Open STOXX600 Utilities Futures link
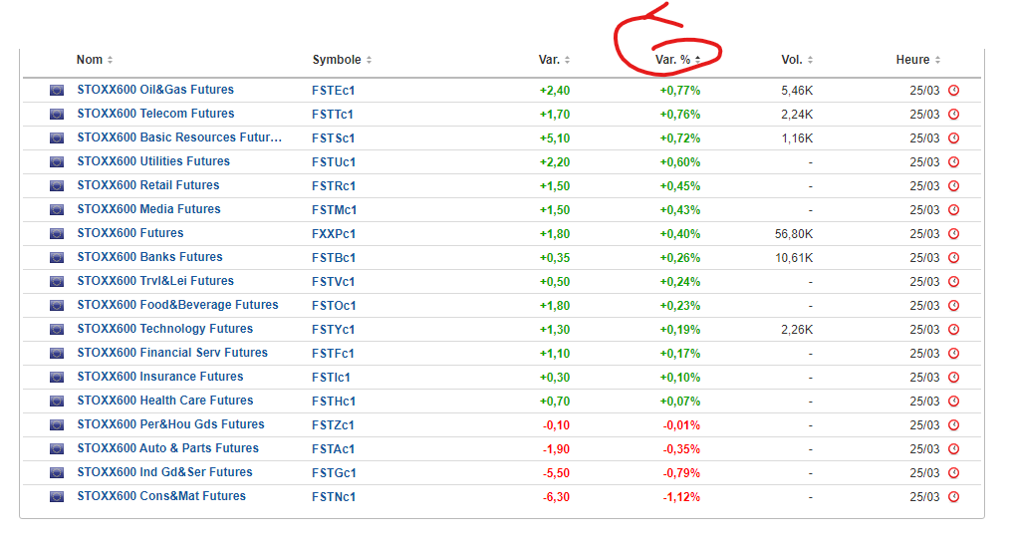The width and height of the screenshot is (1013, 541). 153,161
